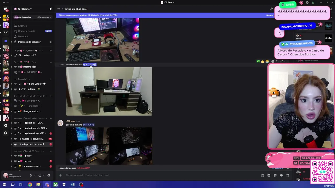Screen dimensions: 335x188
Task: Collapse the Staff channel category
Action: pyautogui.click(x=29, y=50)
